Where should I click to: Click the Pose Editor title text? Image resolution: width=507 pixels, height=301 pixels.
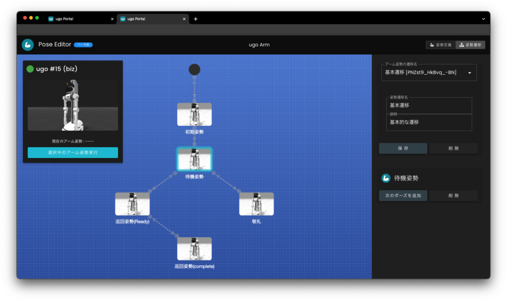[x=54, y=45]
